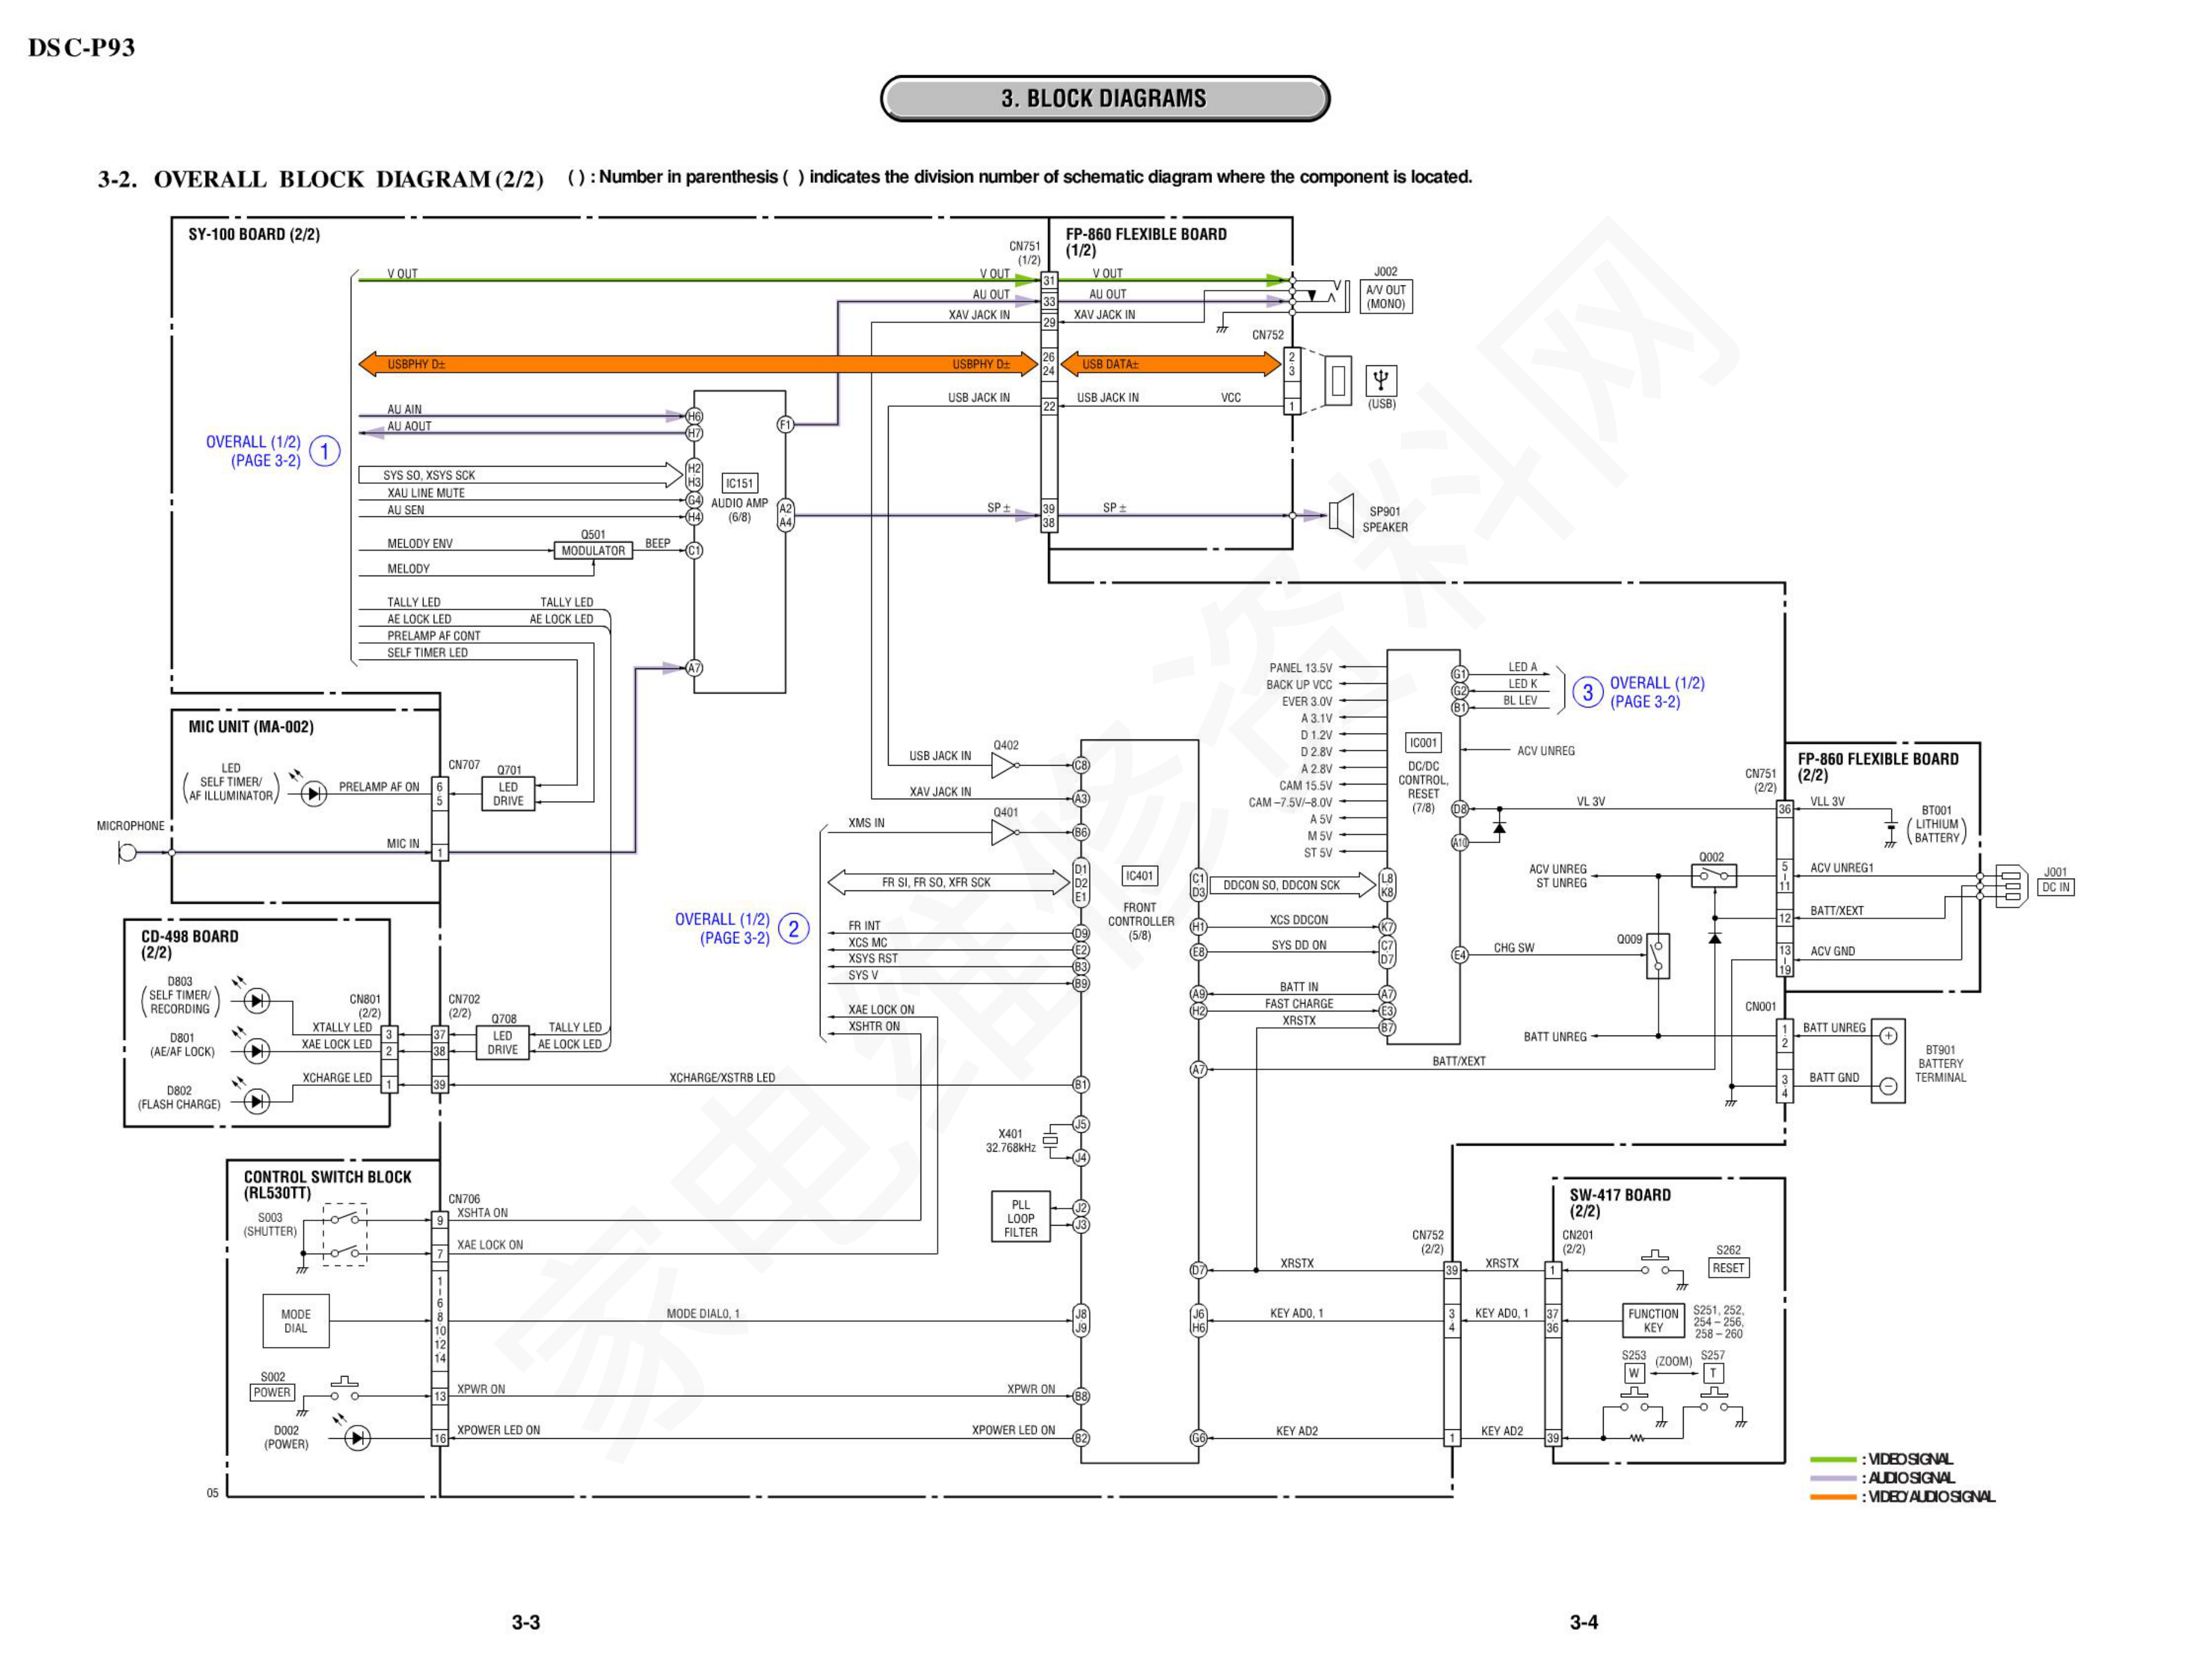Open OVERALL (1/2) PAGE 3-2 reference beside marker 3

tap(1657, 693)
